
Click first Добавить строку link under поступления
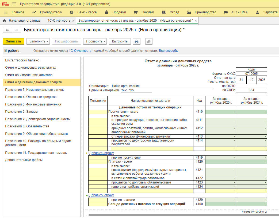tap(101, 153)
